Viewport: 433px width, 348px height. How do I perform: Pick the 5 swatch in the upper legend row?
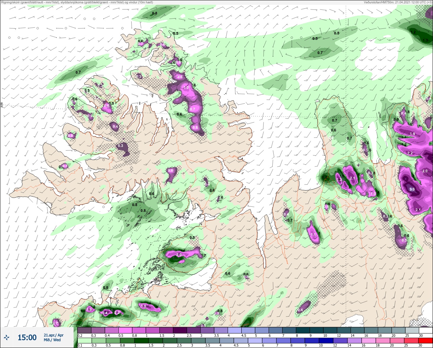[x=262, y=330]
